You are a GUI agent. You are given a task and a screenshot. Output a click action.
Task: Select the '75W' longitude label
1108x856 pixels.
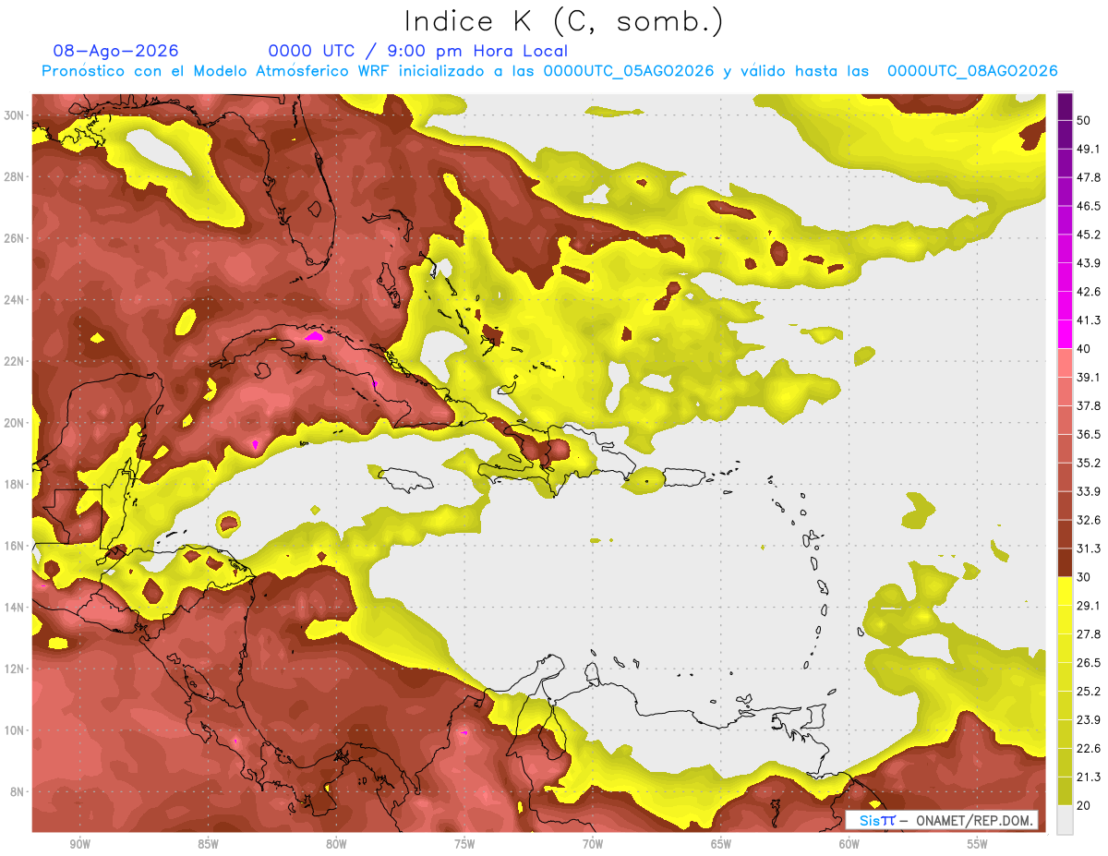click(x=464, y=844)
